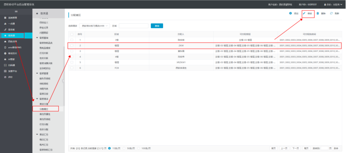Screen dimensions: 346x153
Task: Click the blue 查询 search button
Action: point(157,26)
